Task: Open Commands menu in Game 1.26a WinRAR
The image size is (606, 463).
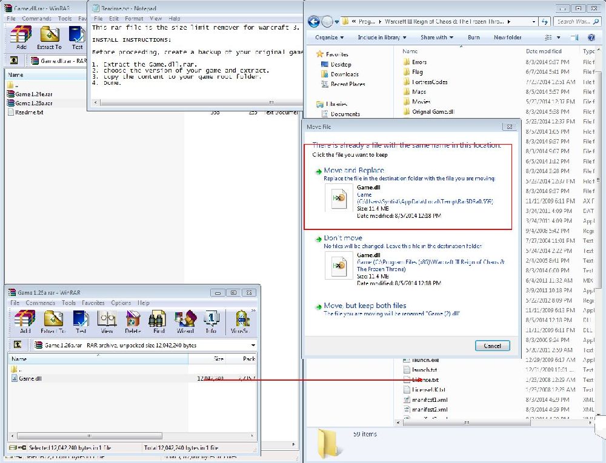Action: [x=41, y=303]
